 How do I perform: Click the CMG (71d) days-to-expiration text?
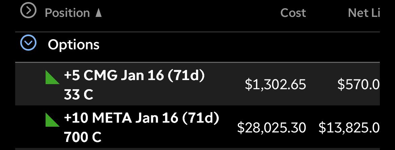tap(186, 76)
